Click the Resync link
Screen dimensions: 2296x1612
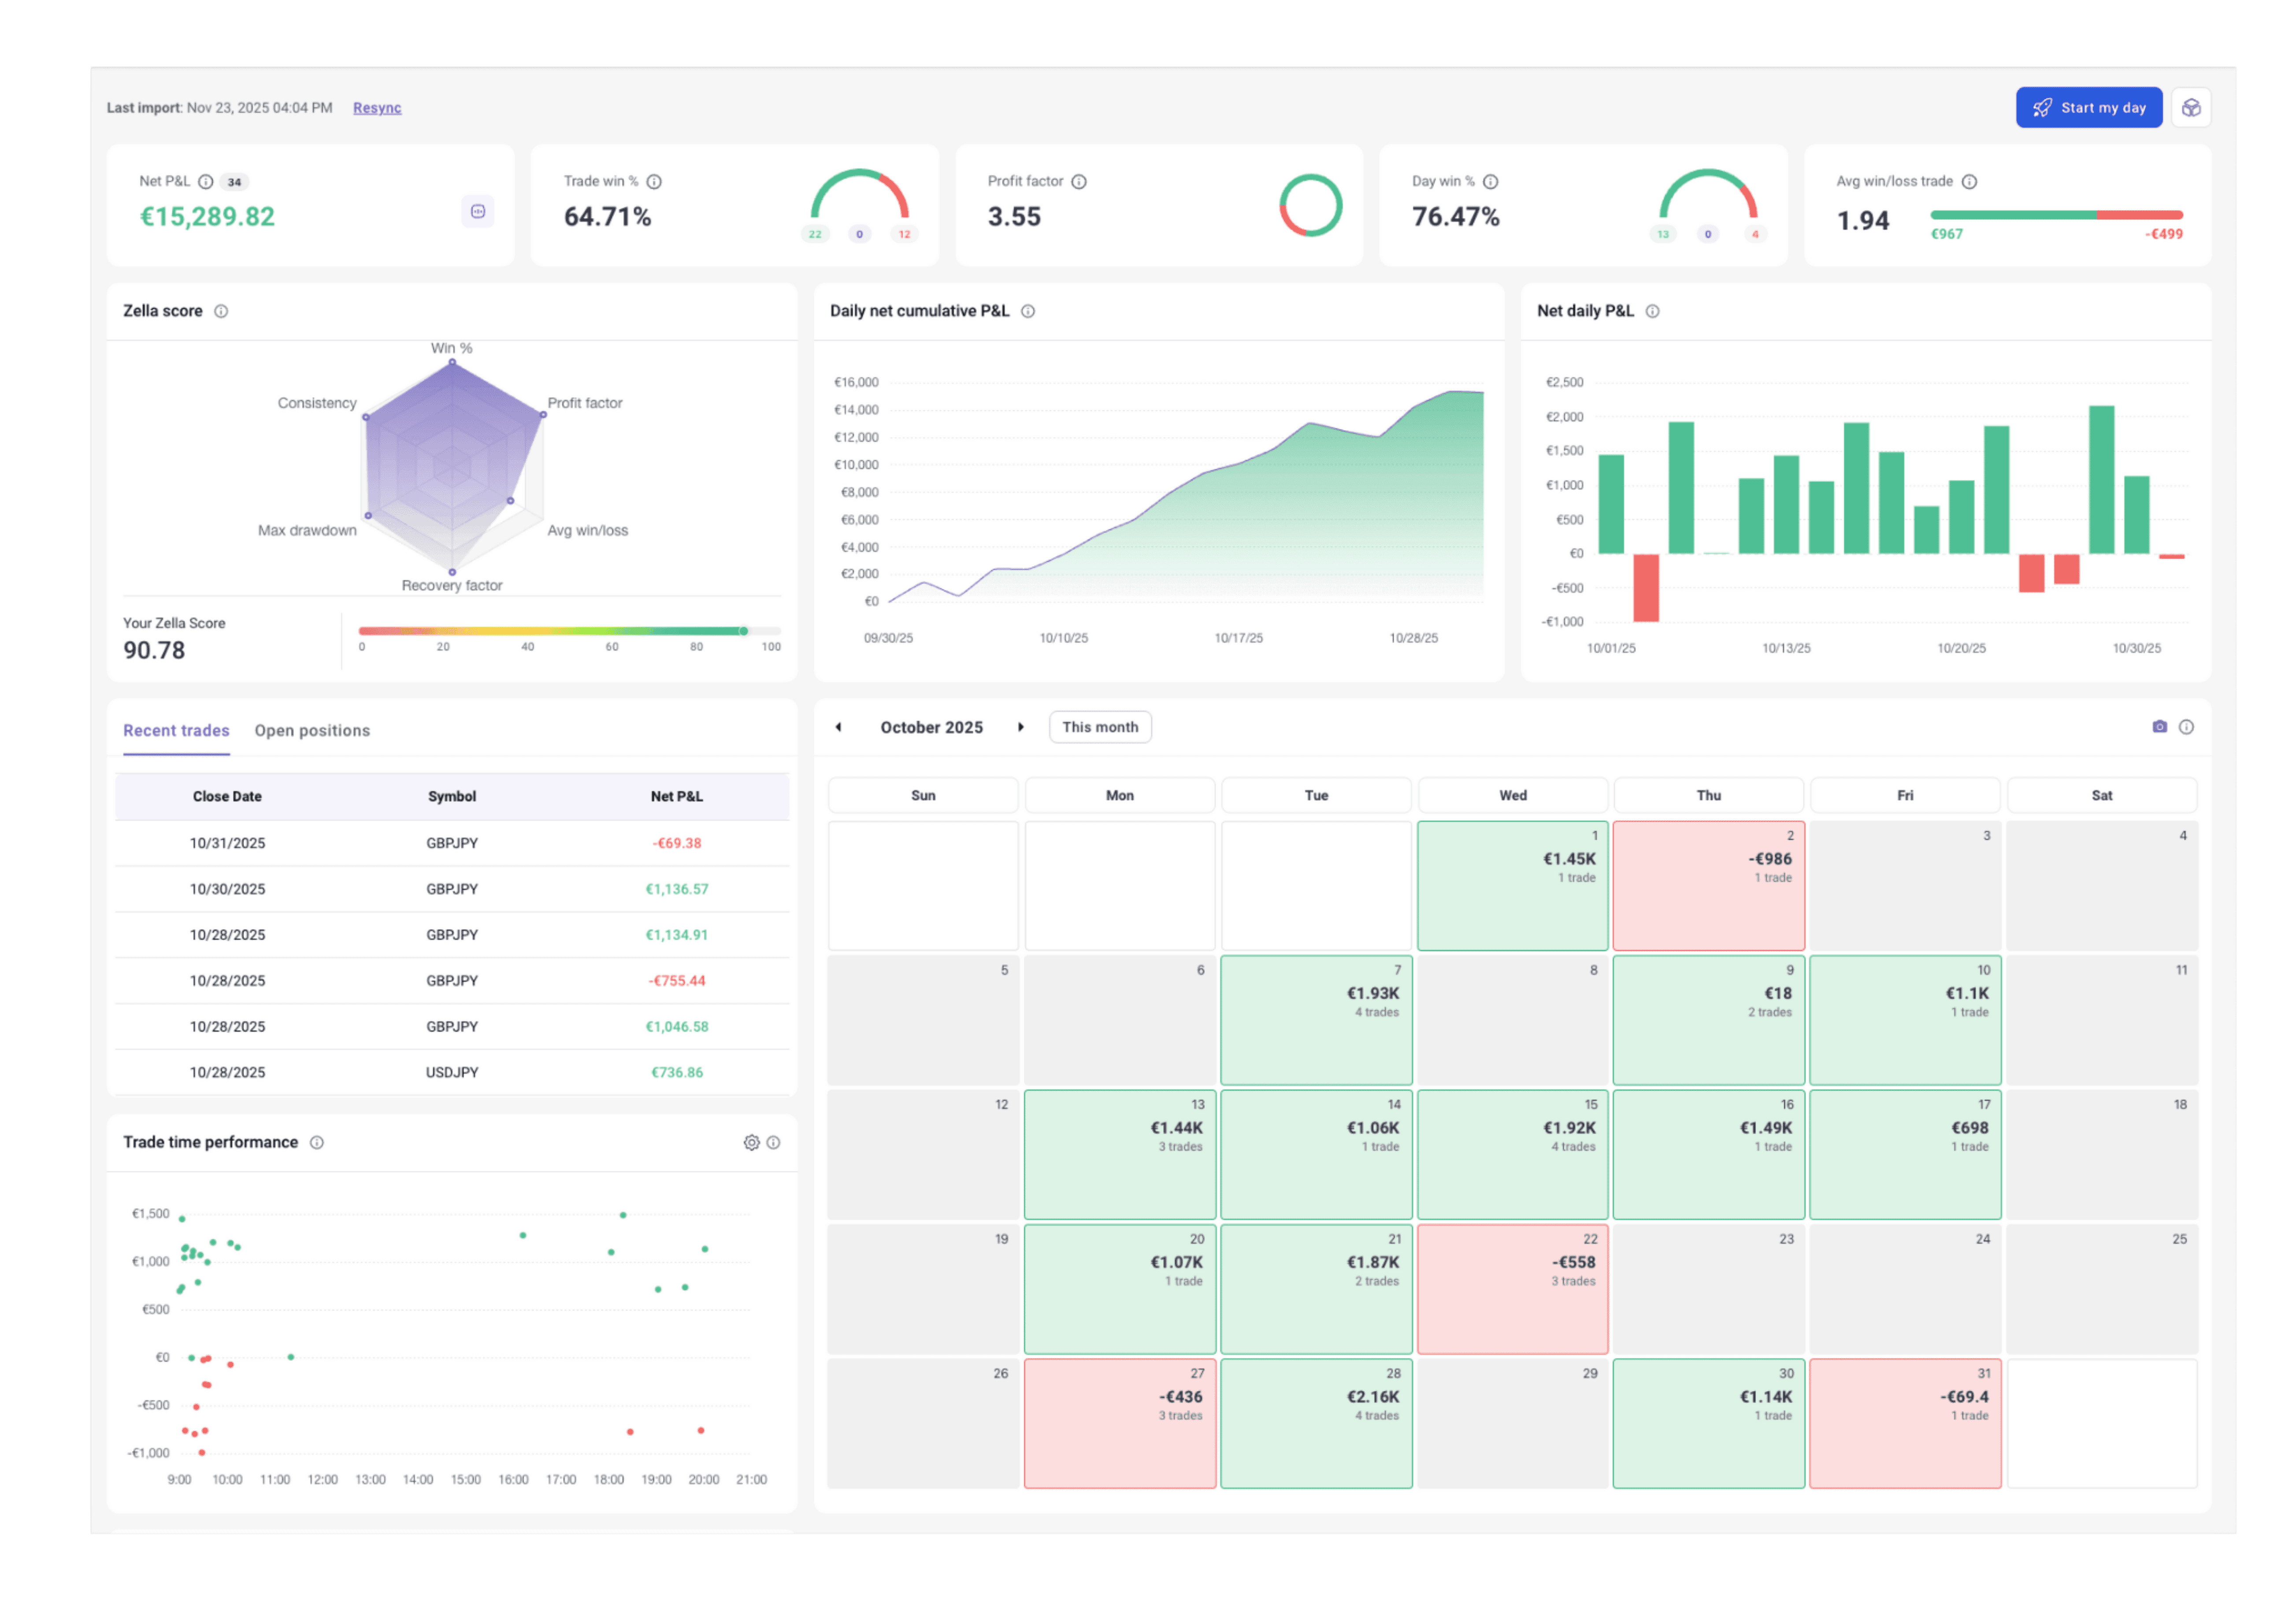tap(377, 108)
